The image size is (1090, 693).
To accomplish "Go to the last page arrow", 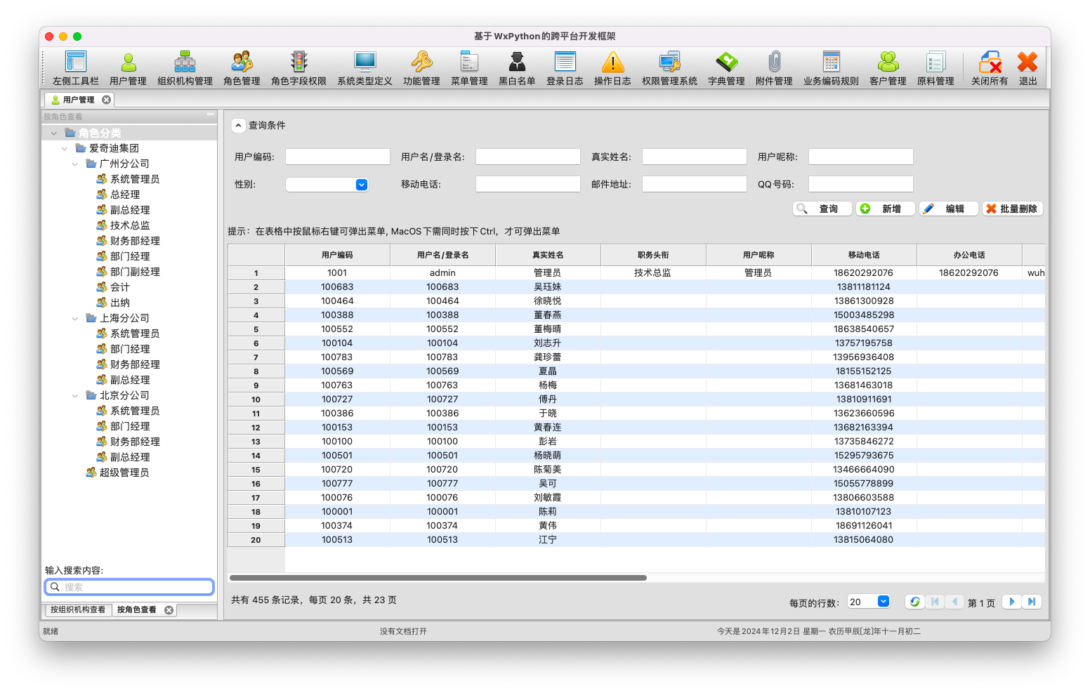I will pyautogui.click(x=1031, y=602).
